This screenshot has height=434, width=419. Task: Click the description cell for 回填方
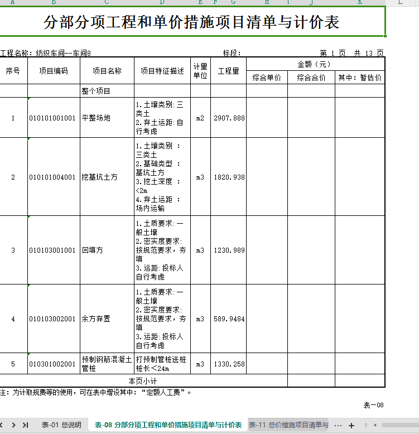[x=162, y=250]
